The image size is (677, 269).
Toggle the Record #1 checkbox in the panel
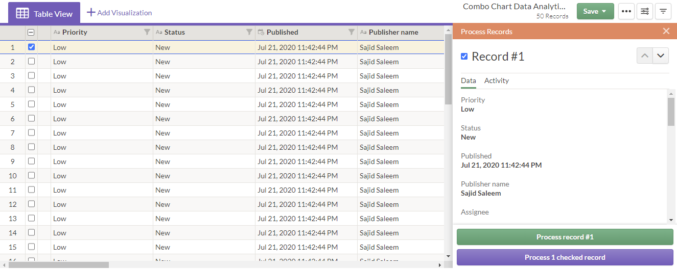pyautogui.click(x=464, y=56)
